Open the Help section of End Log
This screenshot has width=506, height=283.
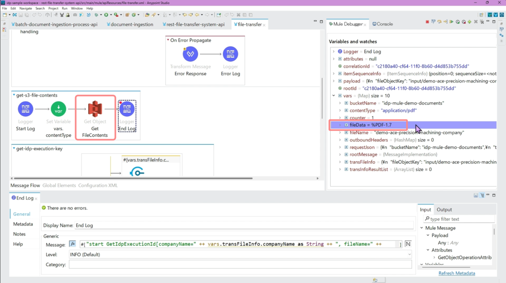tap(18, 244)
